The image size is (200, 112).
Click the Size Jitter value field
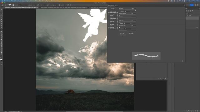pos(133,8)
